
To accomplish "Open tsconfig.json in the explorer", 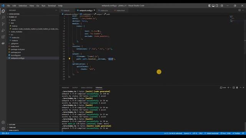I will 16,55.
